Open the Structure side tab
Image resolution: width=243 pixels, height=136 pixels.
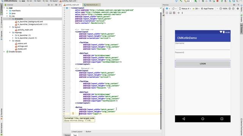(2, 23)
